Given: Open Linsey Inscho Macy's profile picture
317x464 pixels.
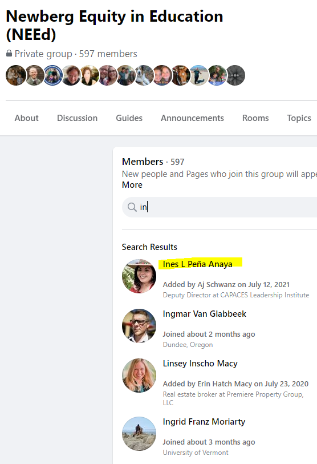Looking at the screenshot, I should pos(139,376).
